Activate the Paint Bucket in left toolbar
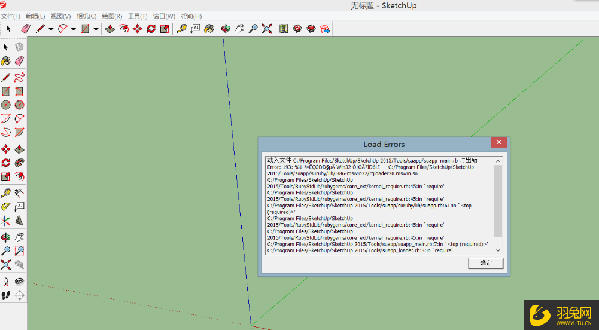This screenshot has height=330, width=599. (6, 61)
